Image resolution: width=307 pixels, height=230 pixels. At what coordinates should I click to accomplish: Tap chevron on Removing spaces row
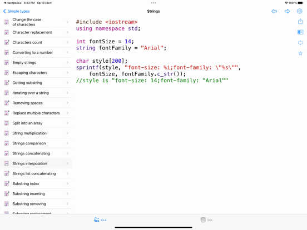67,103
